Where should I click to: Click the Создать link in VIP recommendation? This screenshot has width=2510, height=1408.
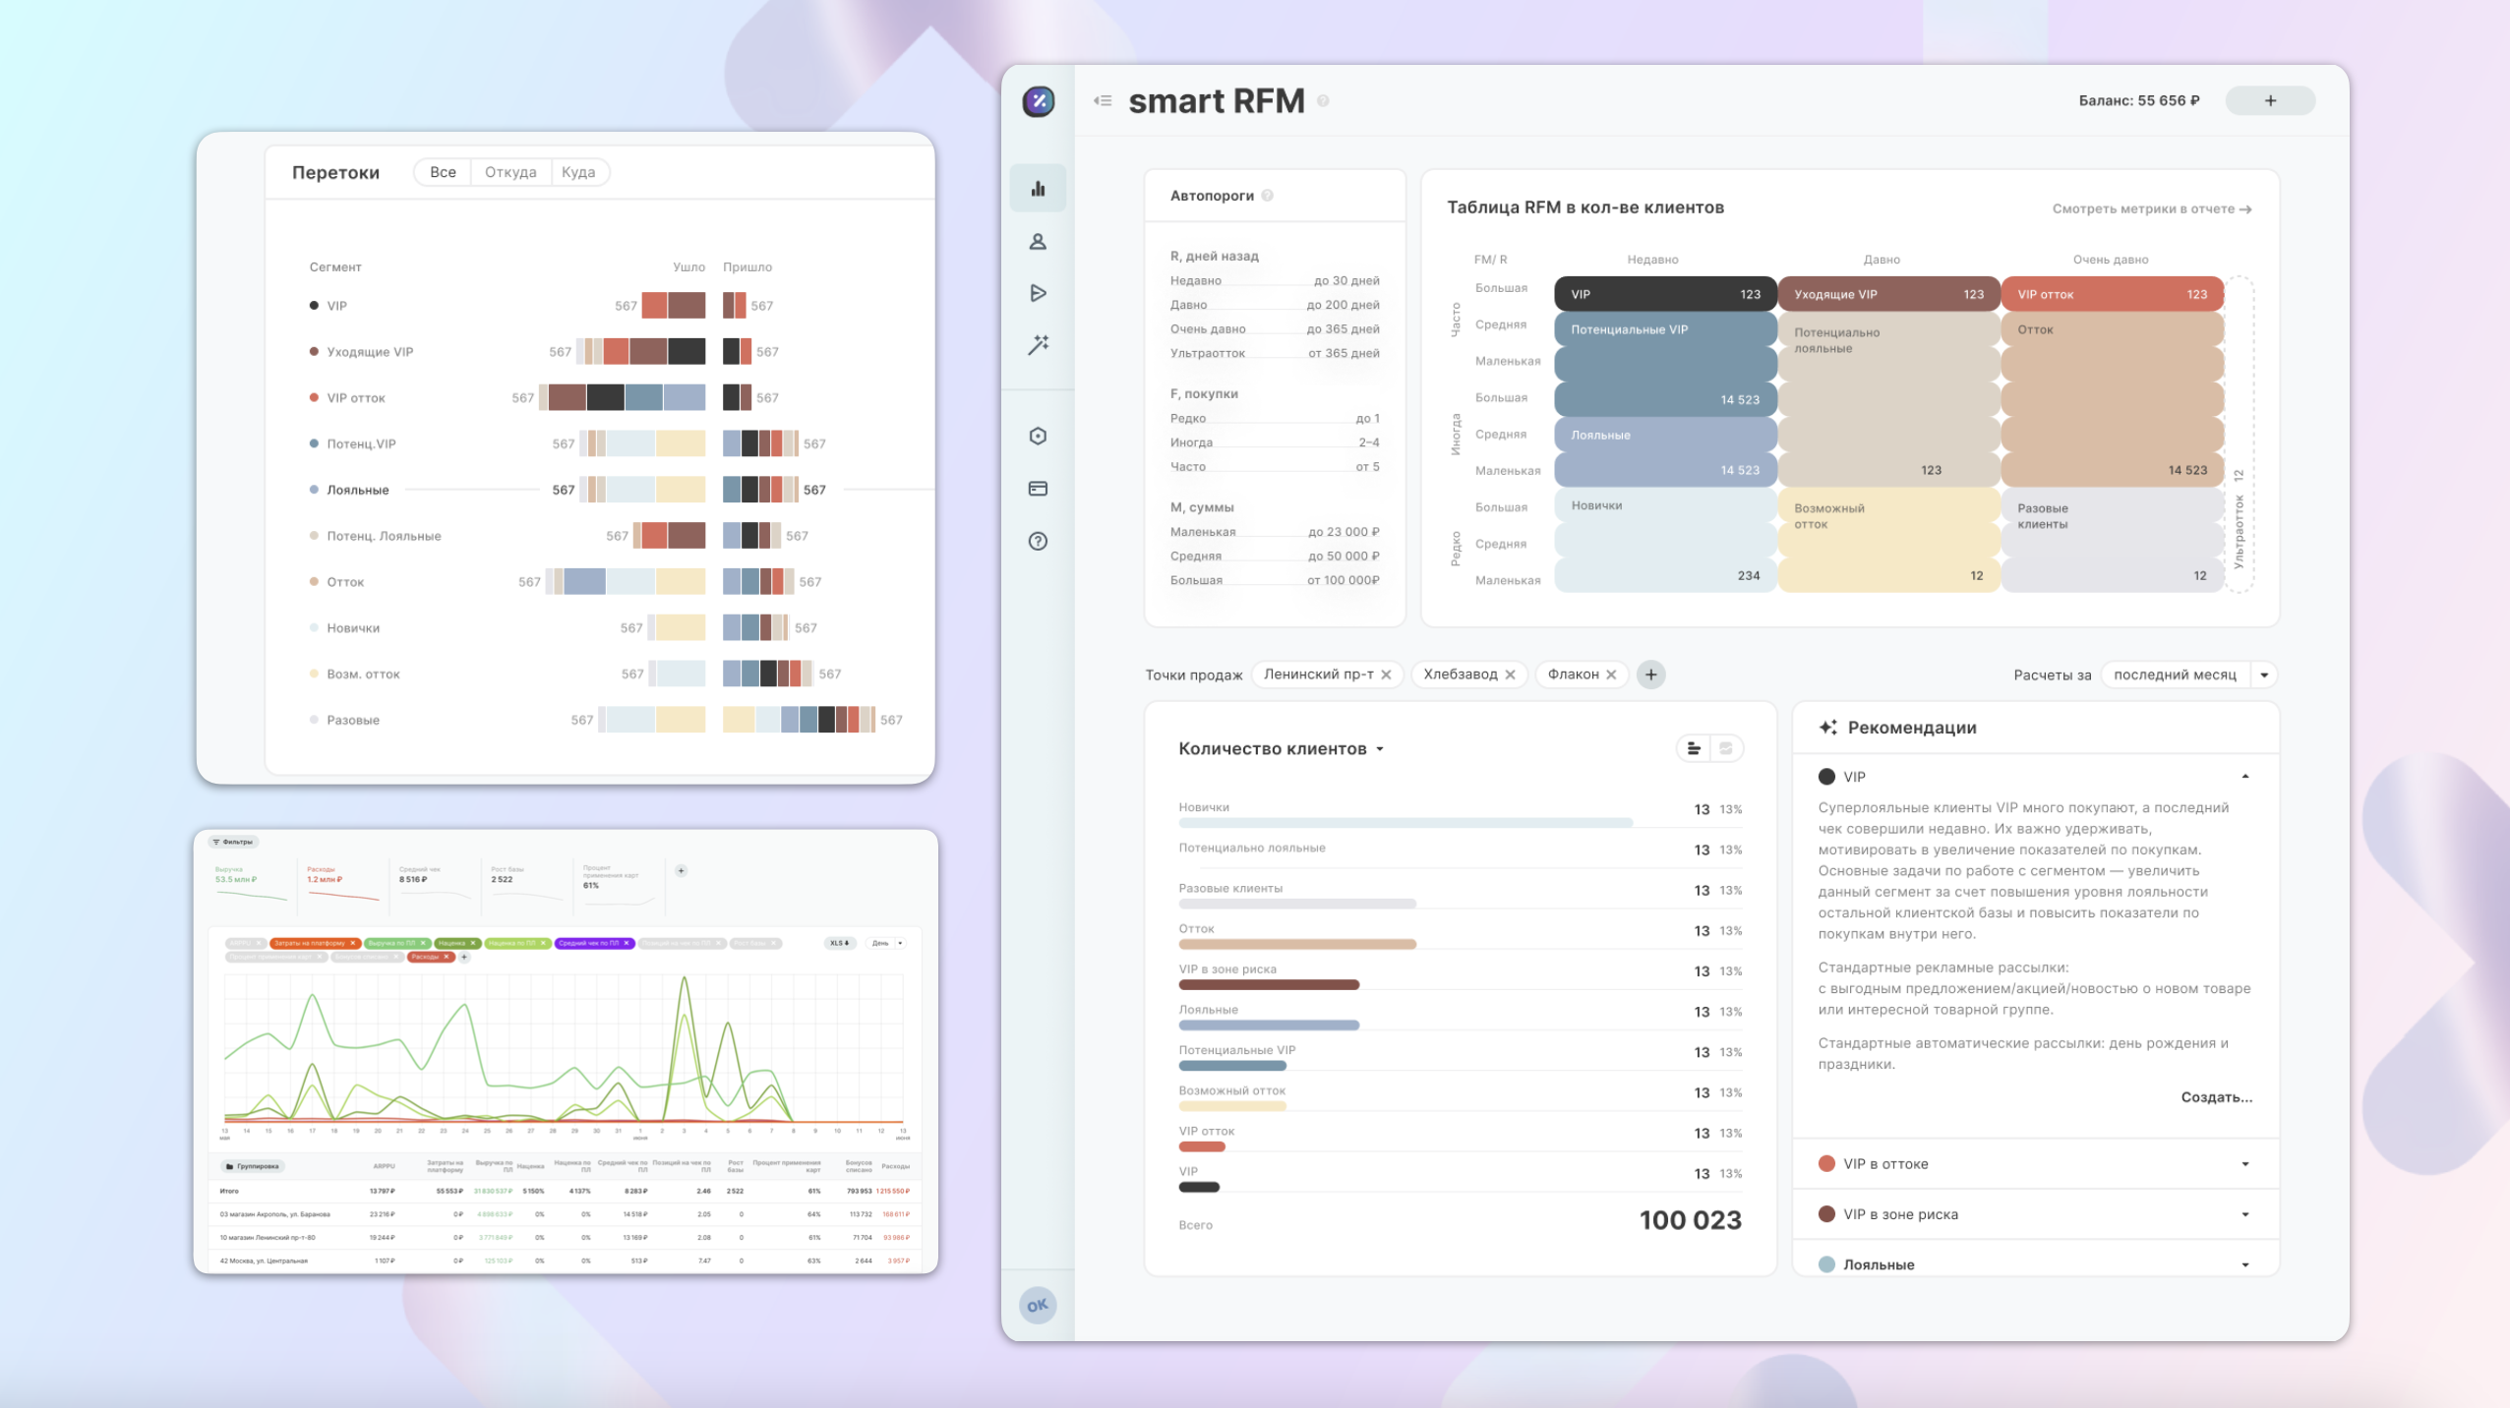coord(2216,1097)
